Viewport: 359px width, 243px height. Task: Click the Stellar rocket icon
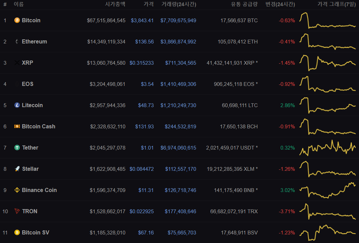pyautogui.click(x=17, y=169)
